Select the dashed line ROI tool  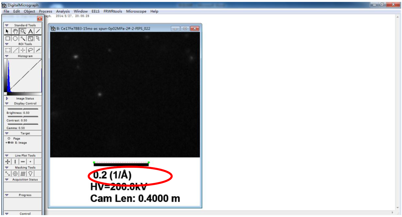[15, 50]
